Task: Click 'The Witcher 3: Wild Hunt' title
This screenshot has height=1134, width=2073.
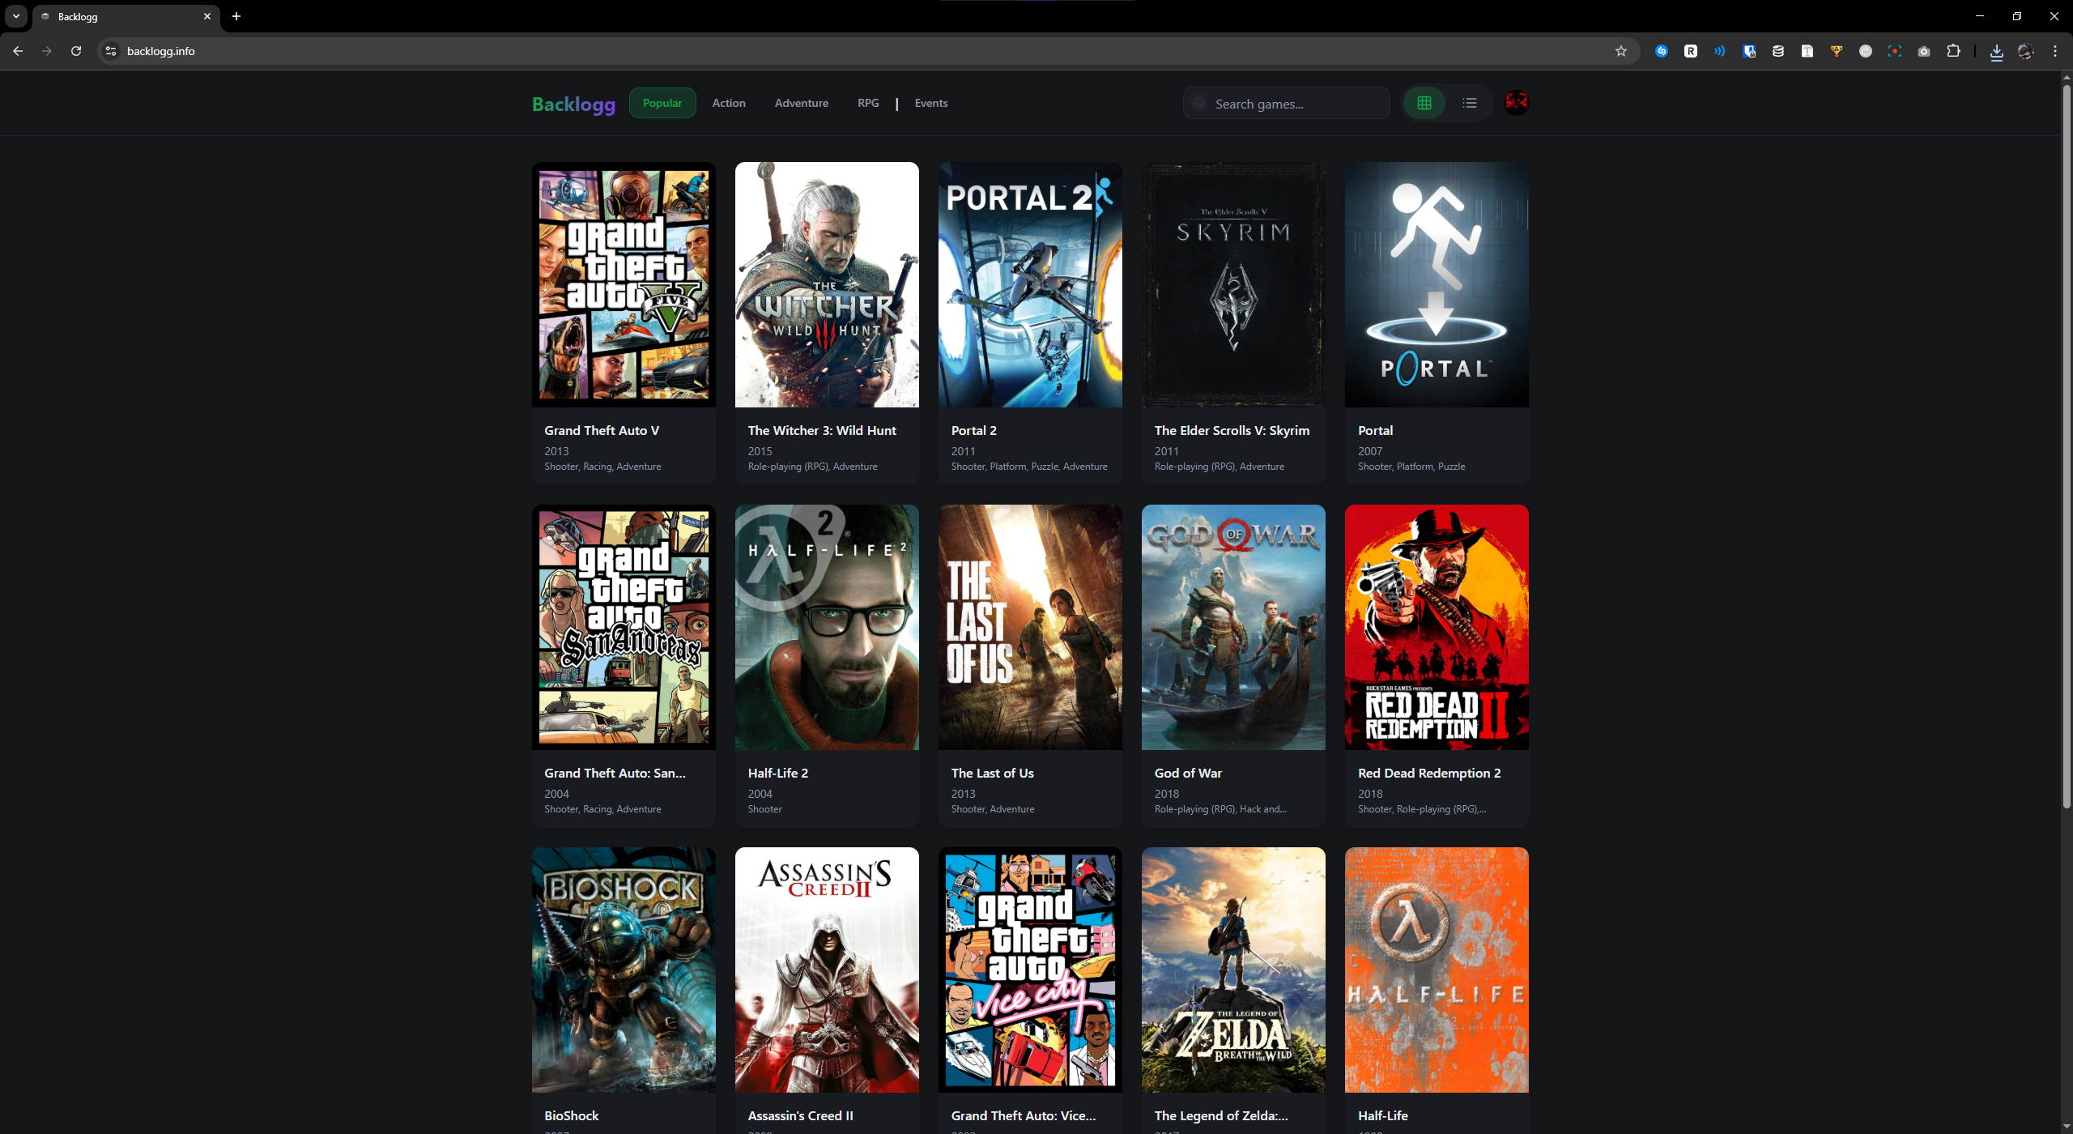Action: point(822,430)
